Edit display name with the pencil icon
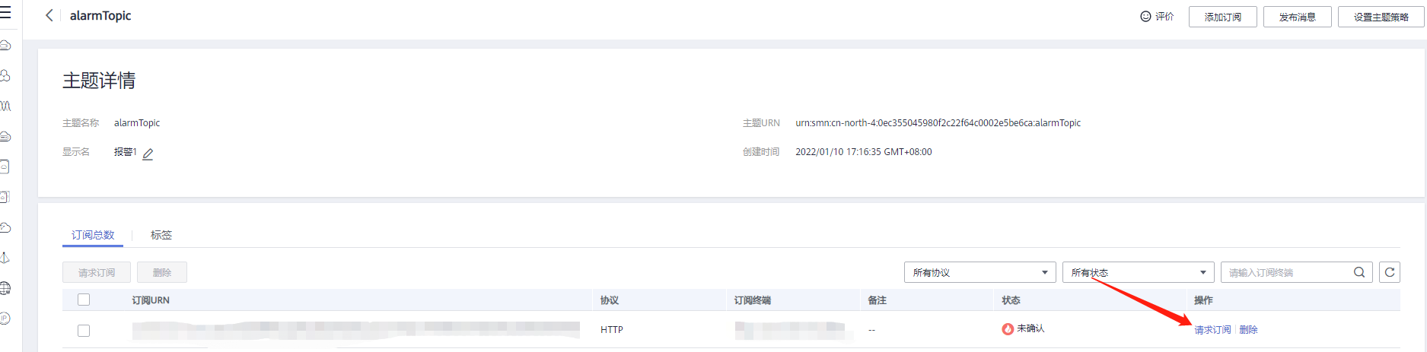The height and width of the screenshot is (352, 1427). pos(148,154)
